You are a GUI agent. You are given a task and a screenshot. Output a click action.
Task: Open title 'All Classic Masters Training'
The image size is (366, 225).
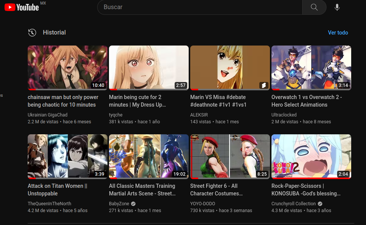coord(142,190)
